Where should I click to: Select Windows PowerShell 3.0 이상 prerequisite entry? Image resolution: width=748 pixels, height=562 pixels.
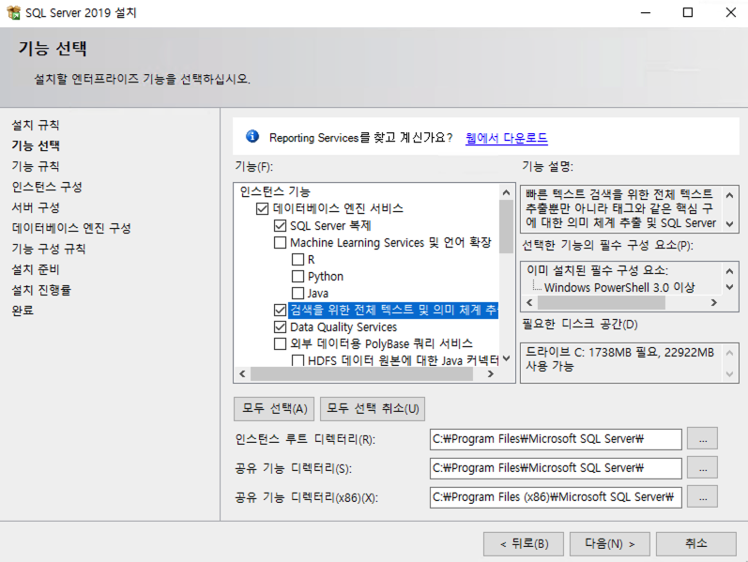pos(619,288)
